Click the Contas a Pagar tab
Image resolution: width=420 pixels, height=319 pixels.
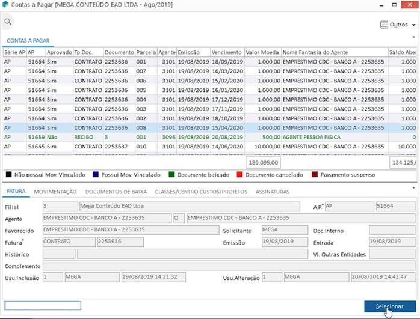[x=28, y=41]
